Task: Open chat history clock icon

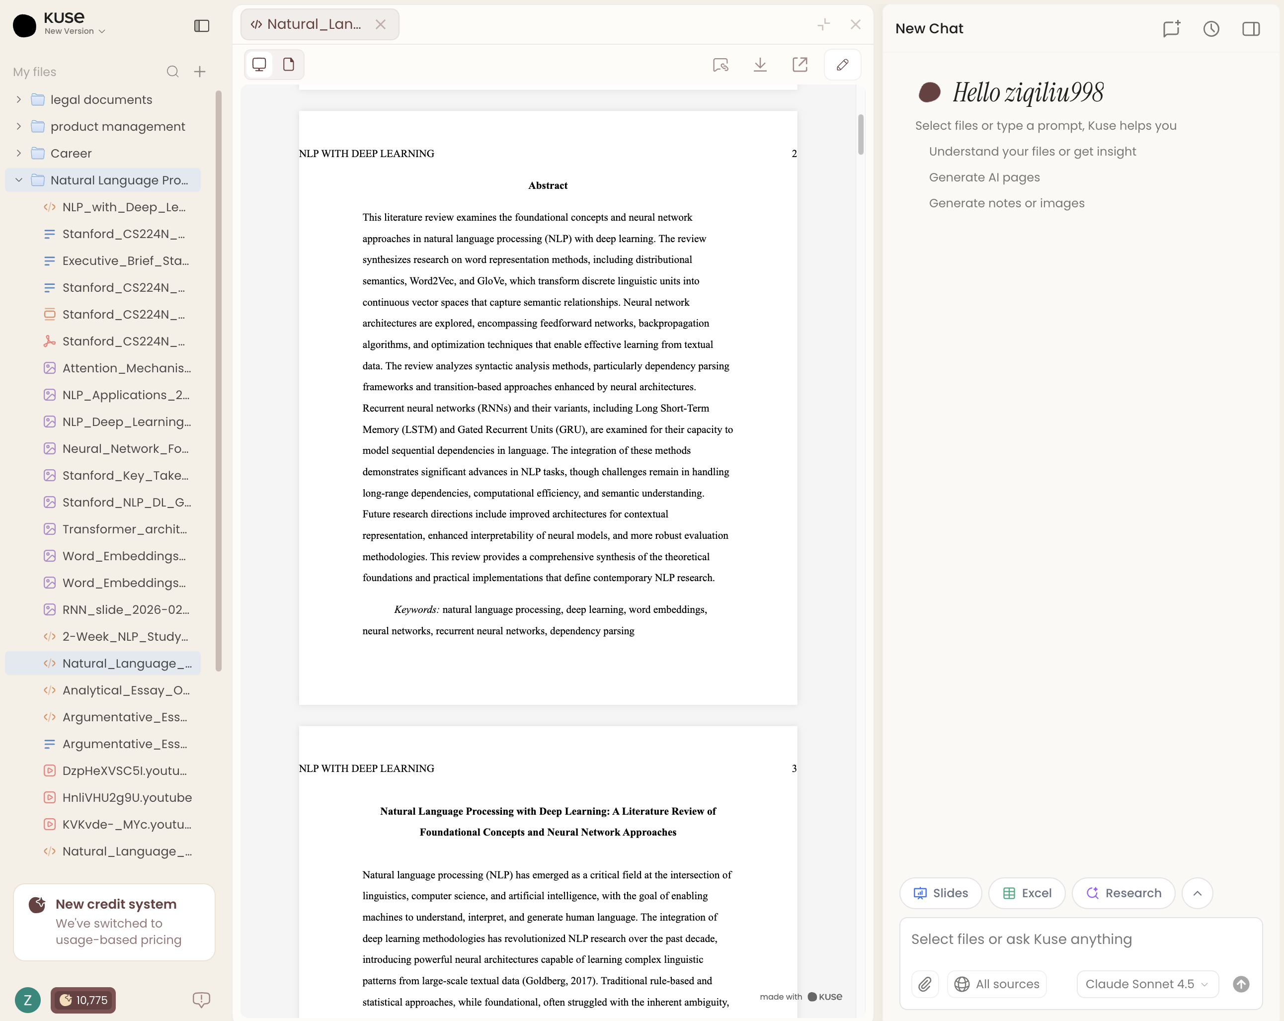Action: 1211,29
